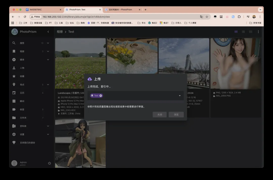Expand the 设置 (Settings) sidebar chevron
The width and height of the screenshot is (273, 180).
48,134
